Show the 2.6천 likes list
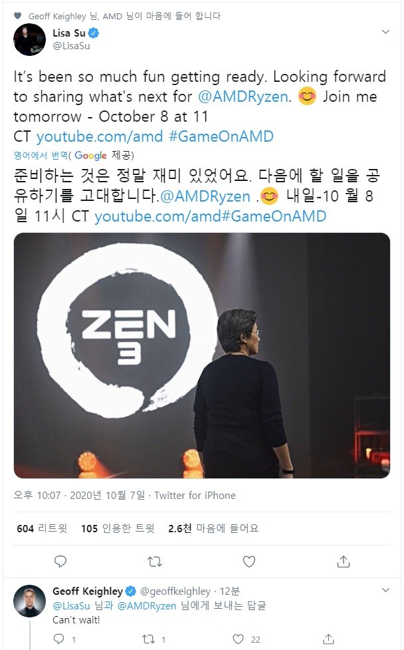Viewport: 404px width, 650px height. tap(213, 528)
